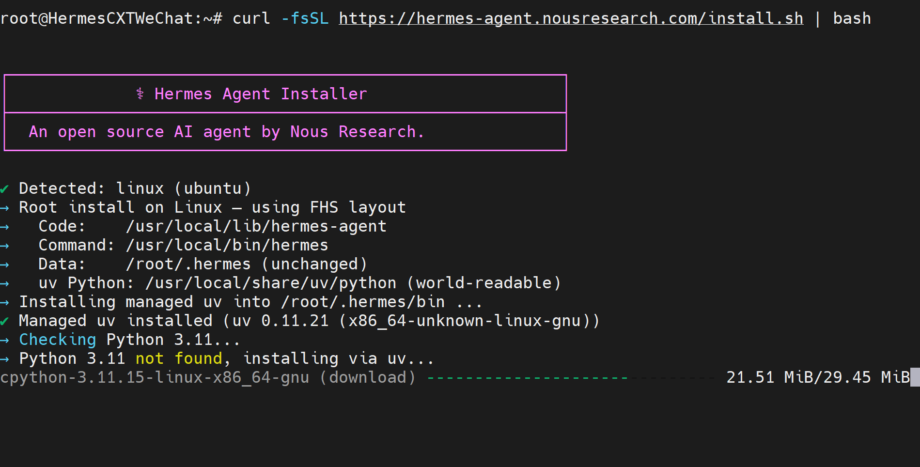Click '/usr/local/share/uv/python (world-readable)' path

tap(353, 283)
